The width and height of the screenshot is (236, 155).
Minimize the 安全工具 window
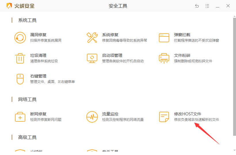point(218,7)
